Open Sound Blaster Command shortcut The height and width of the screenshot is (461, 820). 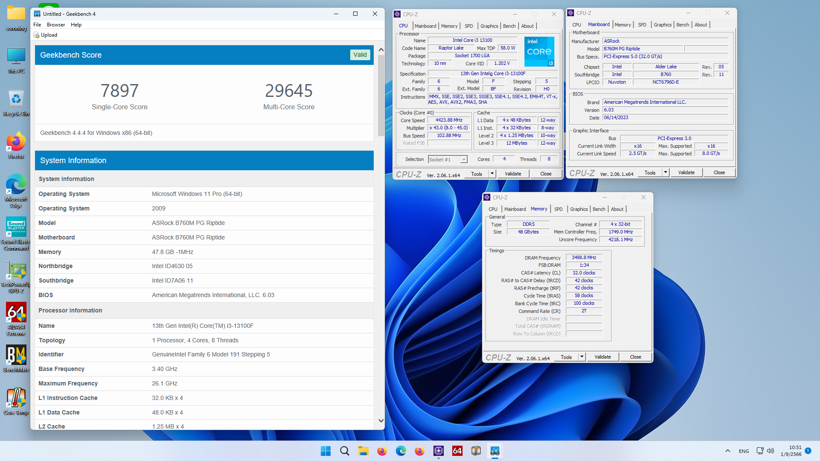pos(16,234)
